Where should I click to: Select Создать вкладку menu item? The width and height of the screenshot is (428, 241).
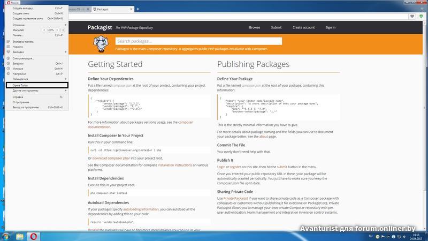pyautogui.click(x=37, y=8)
